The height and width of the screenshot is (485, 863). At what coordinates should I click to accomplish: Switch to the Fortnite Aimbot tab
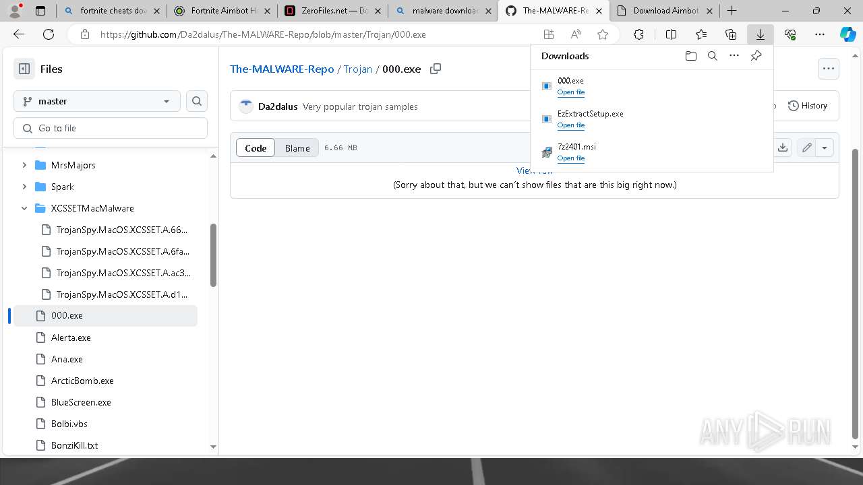point(222,11)
